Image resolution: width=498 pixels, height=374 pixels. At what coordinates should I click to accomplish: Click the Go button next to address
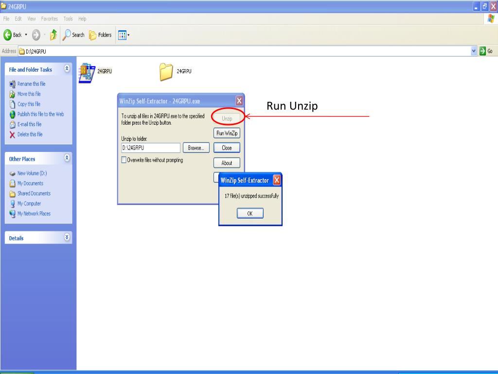coord(486,51)
